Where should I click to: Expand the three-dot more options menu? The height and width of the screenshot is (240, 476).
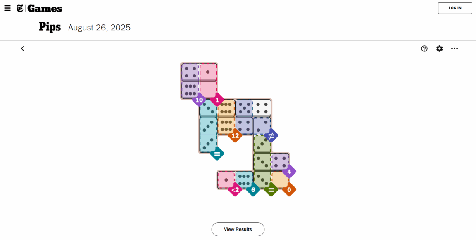(455, 49)
